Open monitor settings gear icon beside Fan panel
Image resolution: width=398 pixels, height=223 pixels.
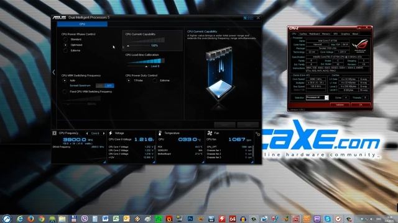tap(258, 134)
